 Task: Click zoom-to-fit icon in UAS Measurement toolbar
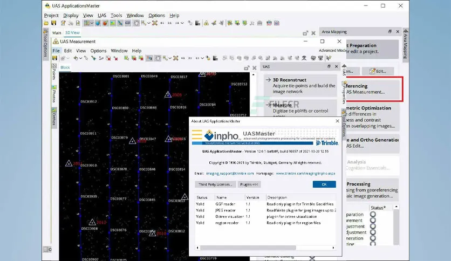coord(176,58)
